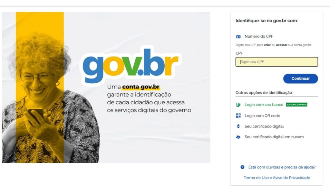
Task: Open 'Login com seu banco' option
Action: pos(264,105)
